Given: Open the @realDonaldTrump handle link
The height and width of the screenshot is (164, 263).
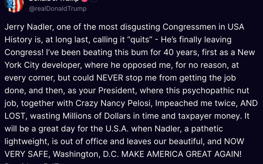Looking at the screenshot, I should (x=58, y=9).
